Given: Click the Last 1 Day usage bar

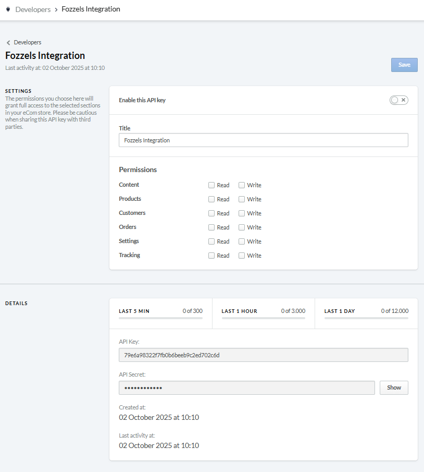Looking at the screenshot, I should (366, 317).
